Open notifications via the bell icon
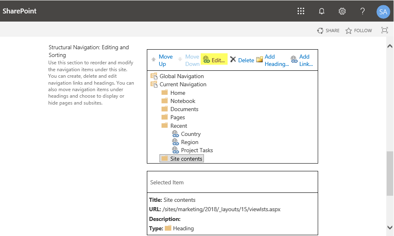This screenshot has width=394, height=236. pos(321,11)
